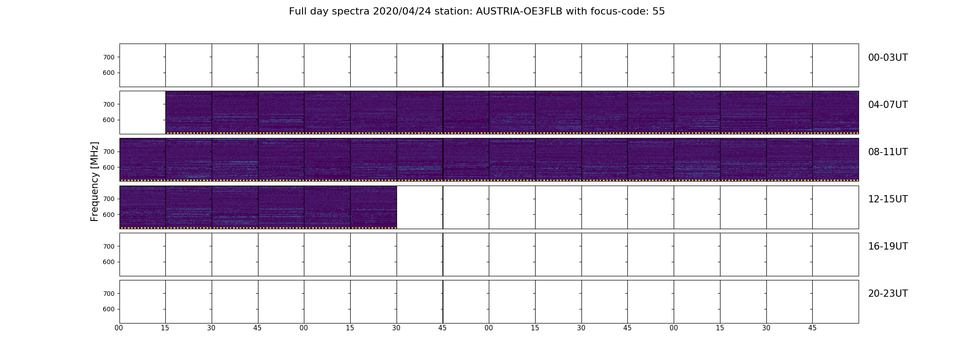Screen dimensions: 954x363
Task: Click the spectrogram data in the 04-07UT row
Action: [512, 113]
